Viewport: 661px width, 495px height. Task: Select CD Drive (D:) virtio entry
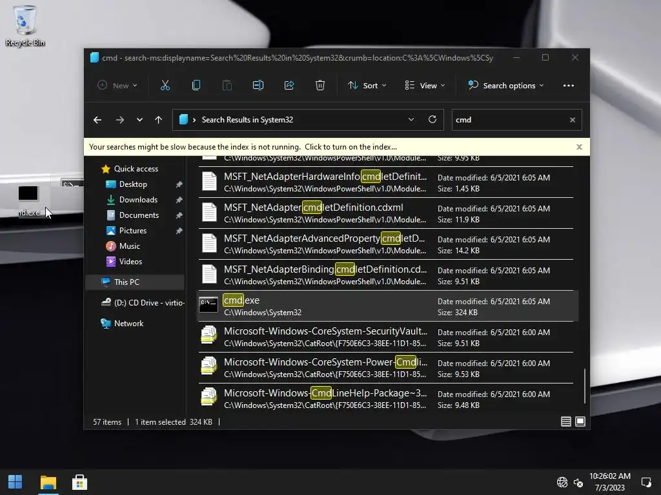(x=143, y=303)
